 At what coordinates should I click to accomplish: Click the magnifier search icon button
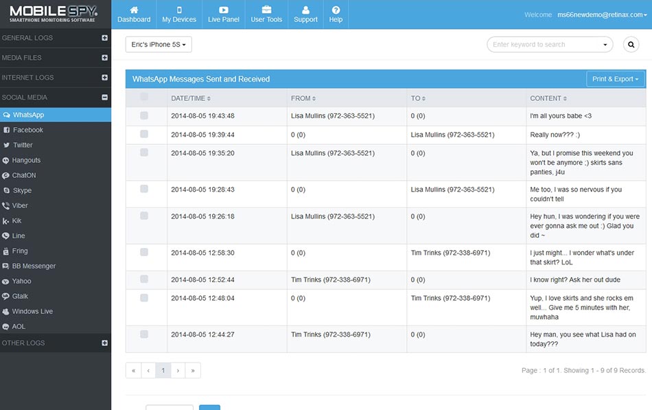click(x=631, y=45)
